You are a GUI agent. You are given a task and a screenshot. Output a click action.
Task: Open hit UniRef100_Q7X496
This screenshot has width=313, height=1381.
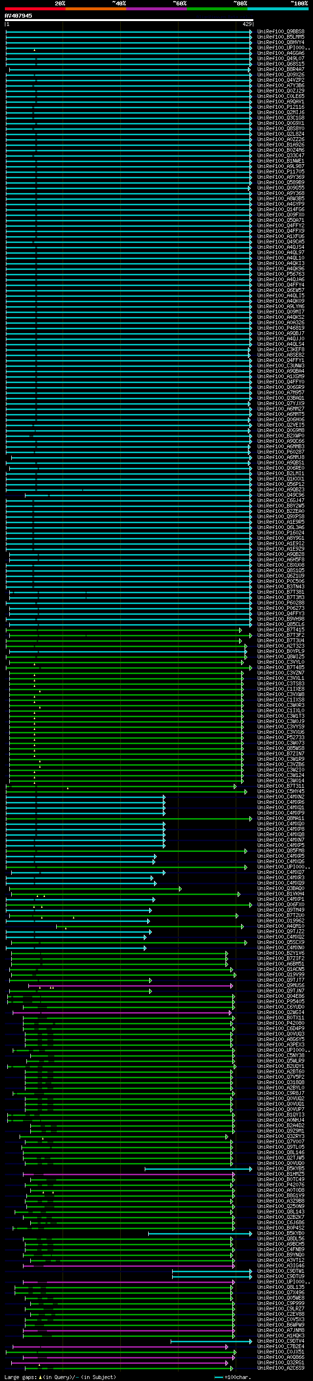[281, 1292]
